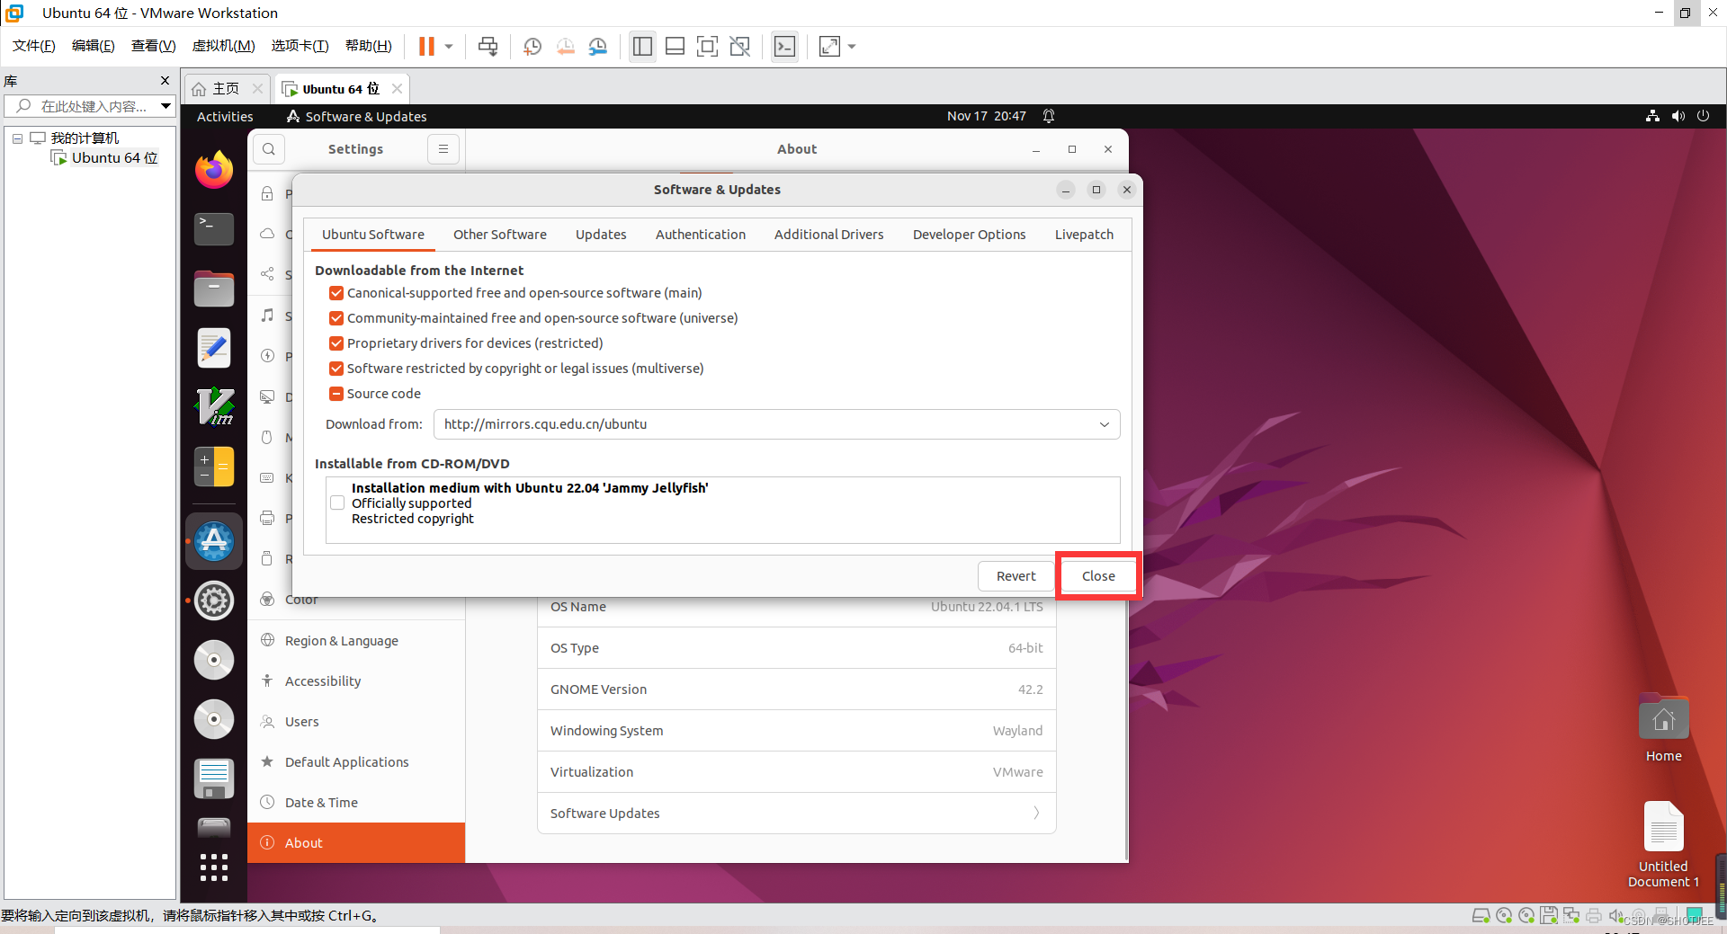Image resolution: width=1727 pixels, height=934 pixels.
Task: Open the Files manager in the dock
Action: point(214,289)
